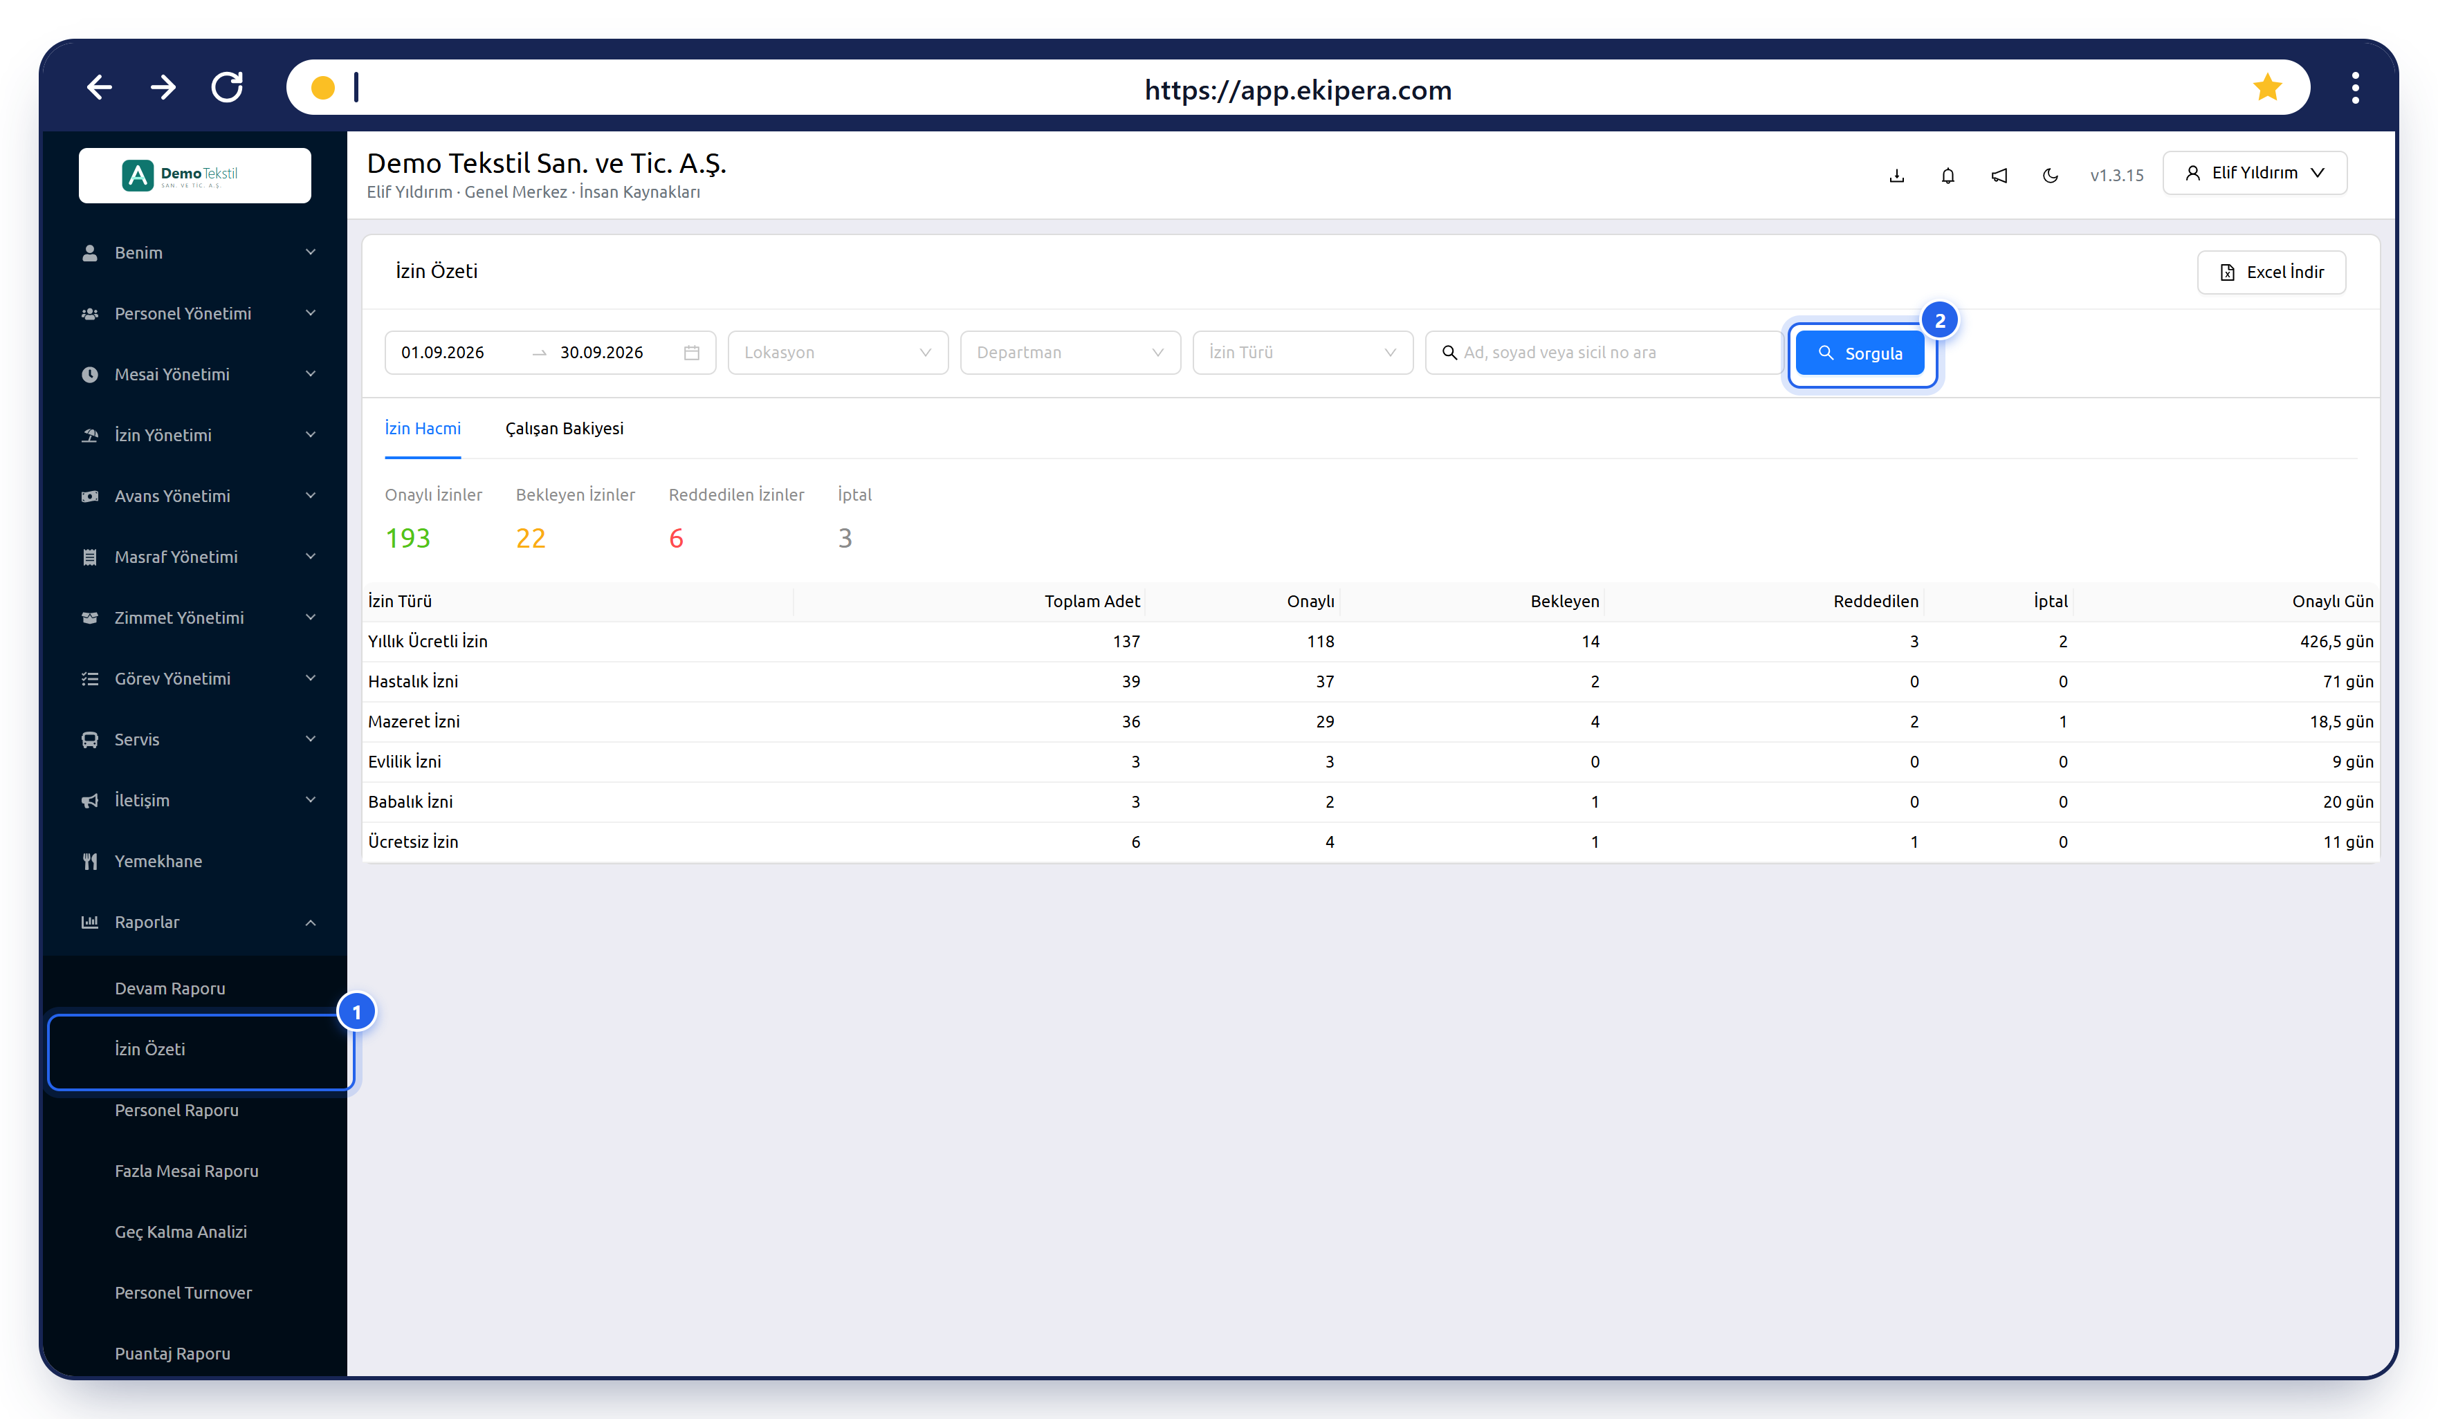
Task: Expand the Servis menu
Action: pos(194,740)
